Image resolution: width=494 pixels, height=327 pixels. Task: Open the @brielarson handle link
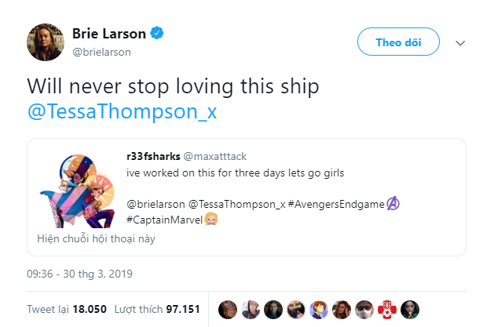pyautogui.click(x=102, y=52)
